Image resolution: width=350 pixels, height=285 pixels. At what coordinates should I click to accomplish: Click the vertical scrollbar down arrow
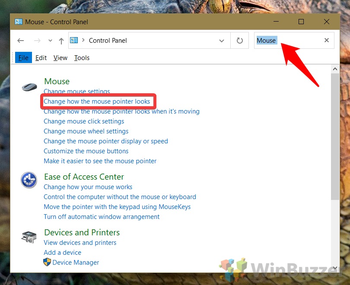(335, 268)
